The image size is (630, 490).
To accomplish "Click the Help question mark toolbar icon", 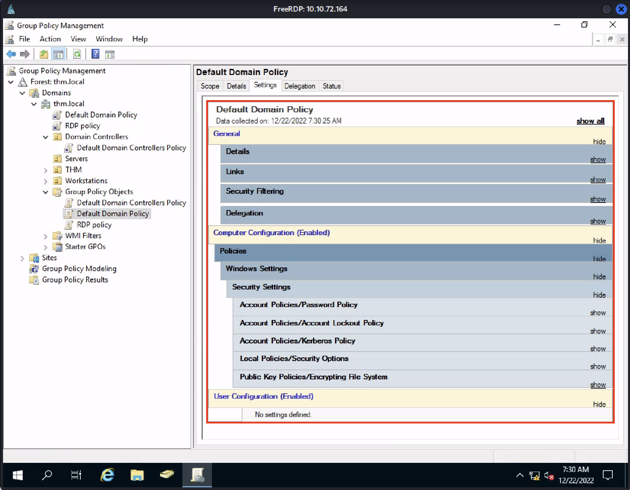I will pos(96,54).
